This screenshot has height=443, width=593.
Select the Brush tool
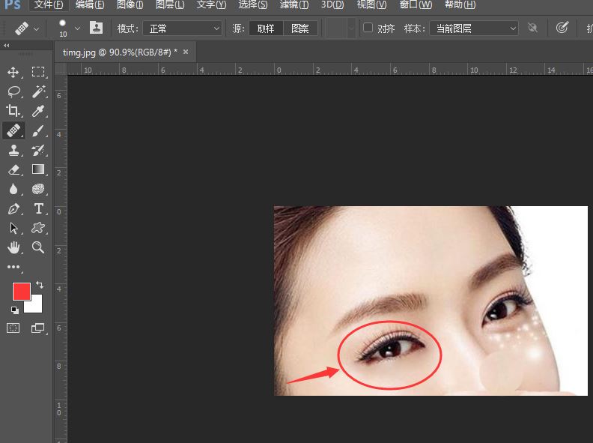[38, 130]
